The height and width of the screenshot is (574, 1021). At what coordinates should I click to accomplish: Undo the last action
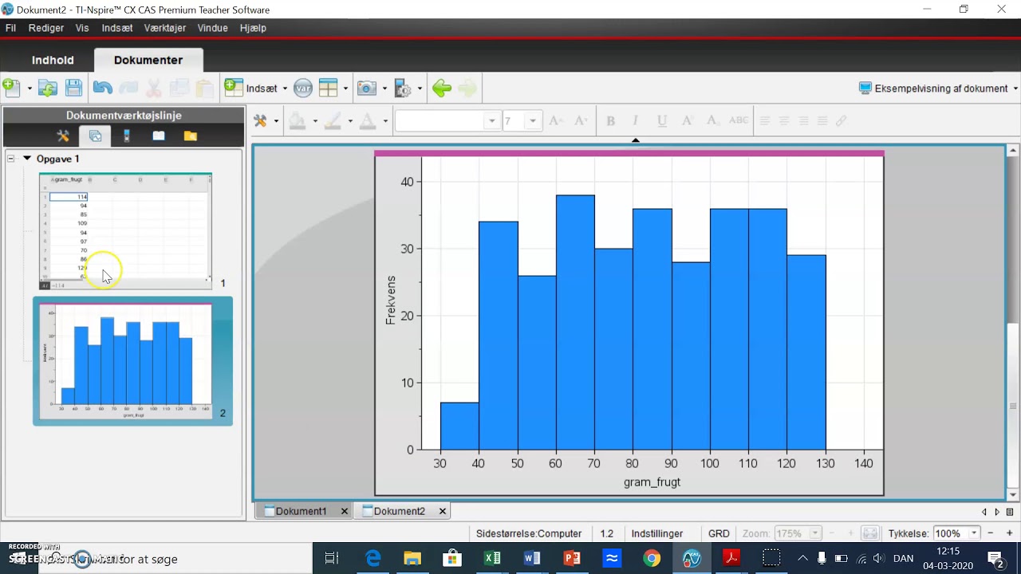pos(102,88)
